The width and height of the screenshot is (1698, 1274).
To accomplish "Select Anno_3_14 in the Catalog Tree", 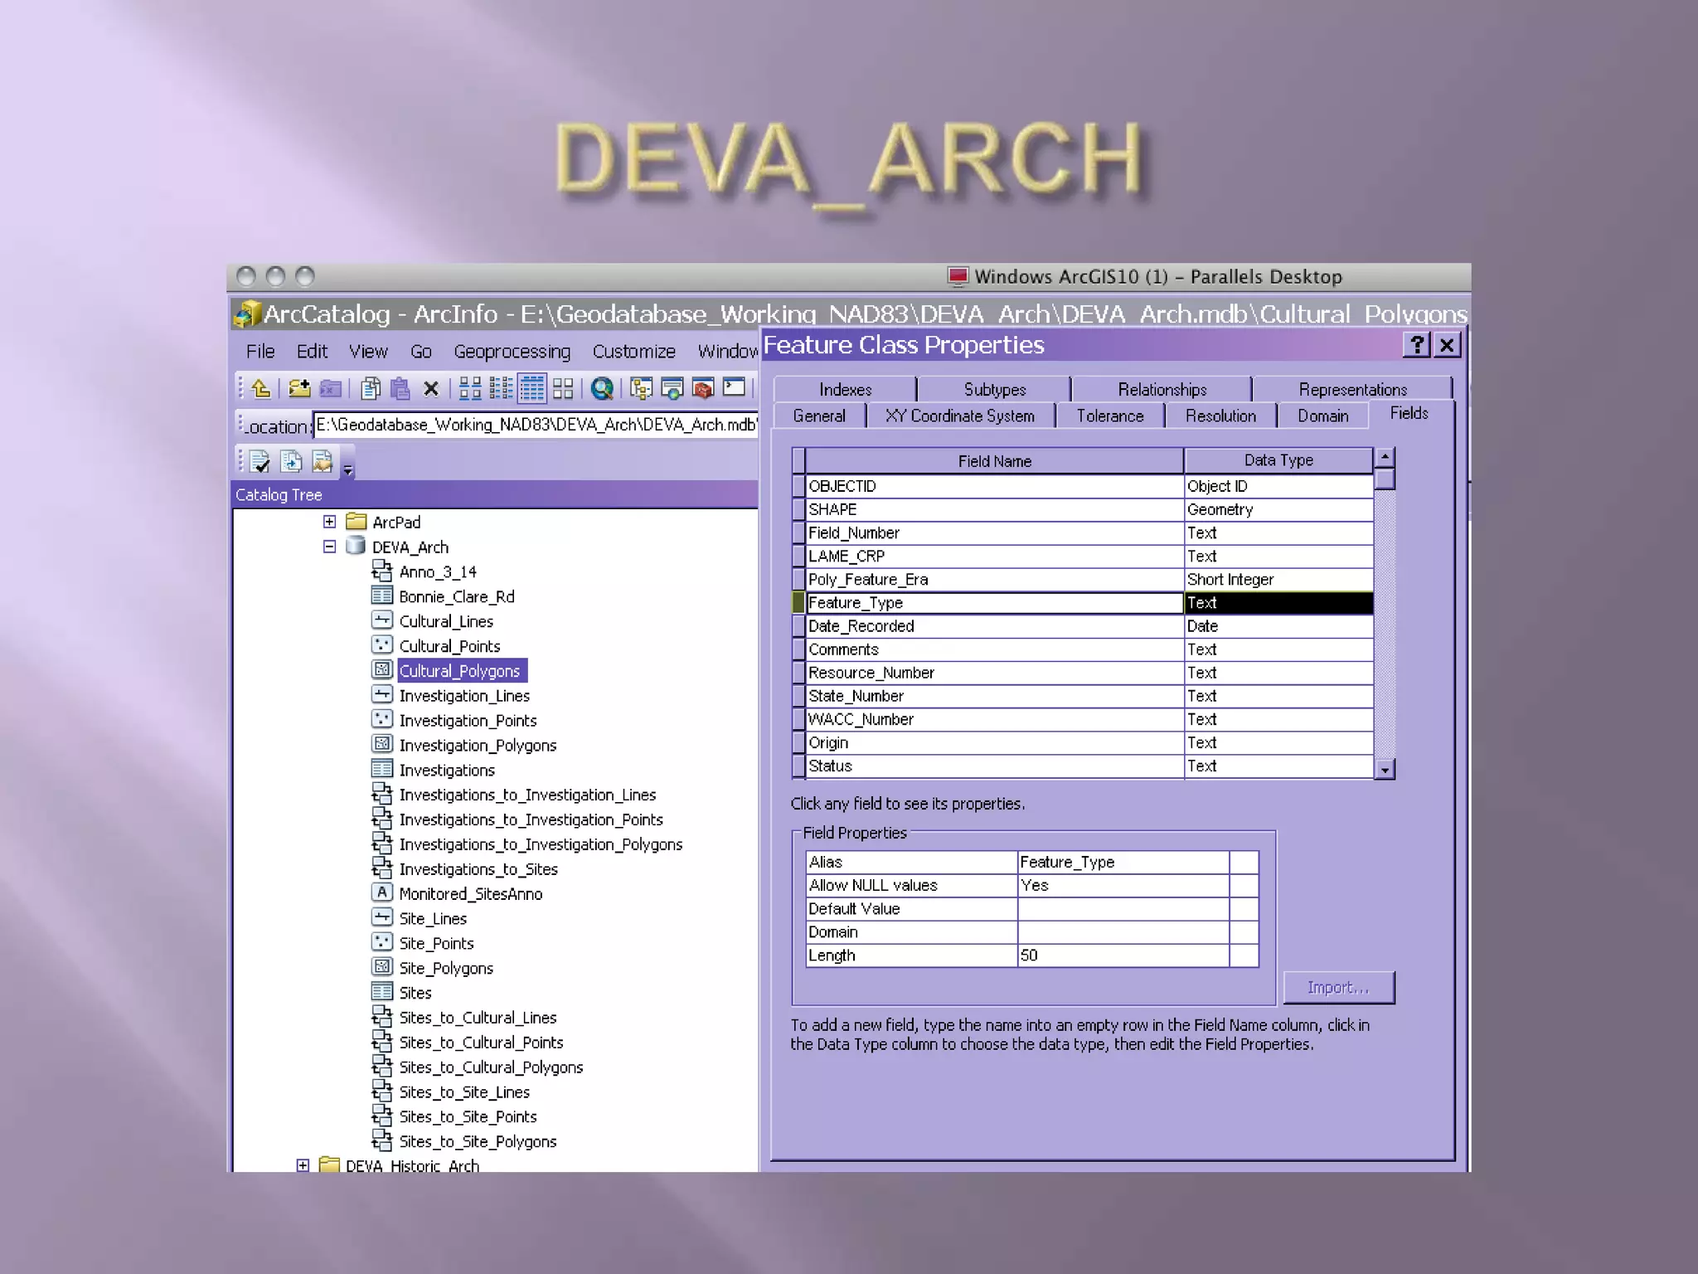I will click(437, 571).
